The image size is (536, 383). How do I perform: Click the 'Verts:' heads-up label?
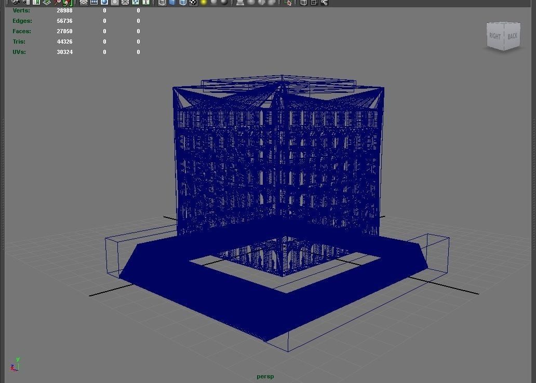(21, 10)
